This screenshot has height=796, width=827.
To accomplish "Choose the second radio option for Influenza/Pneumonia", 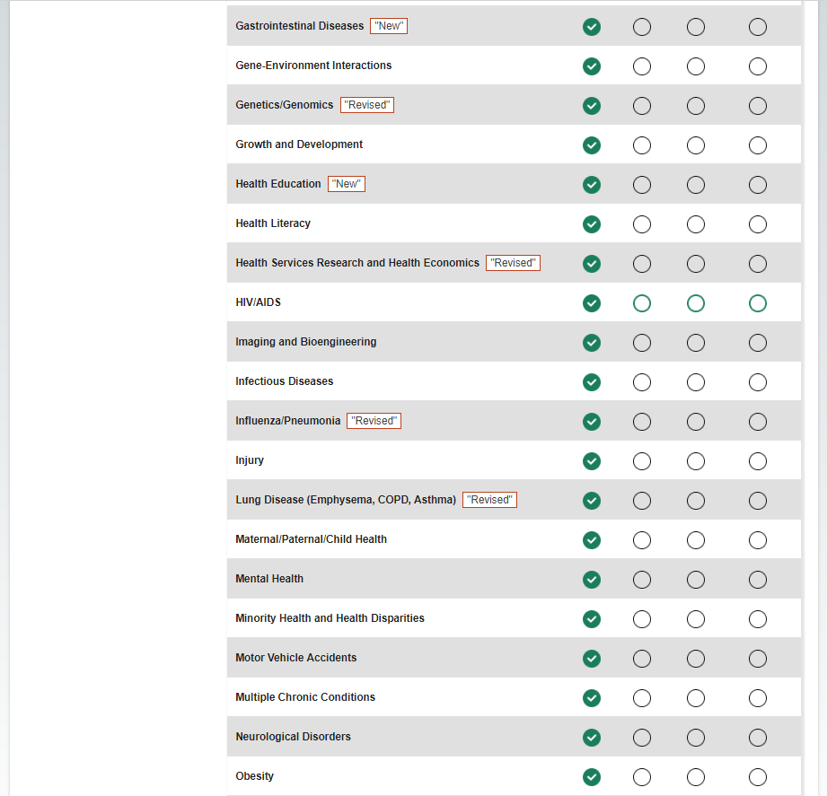I will pos(642,422).
